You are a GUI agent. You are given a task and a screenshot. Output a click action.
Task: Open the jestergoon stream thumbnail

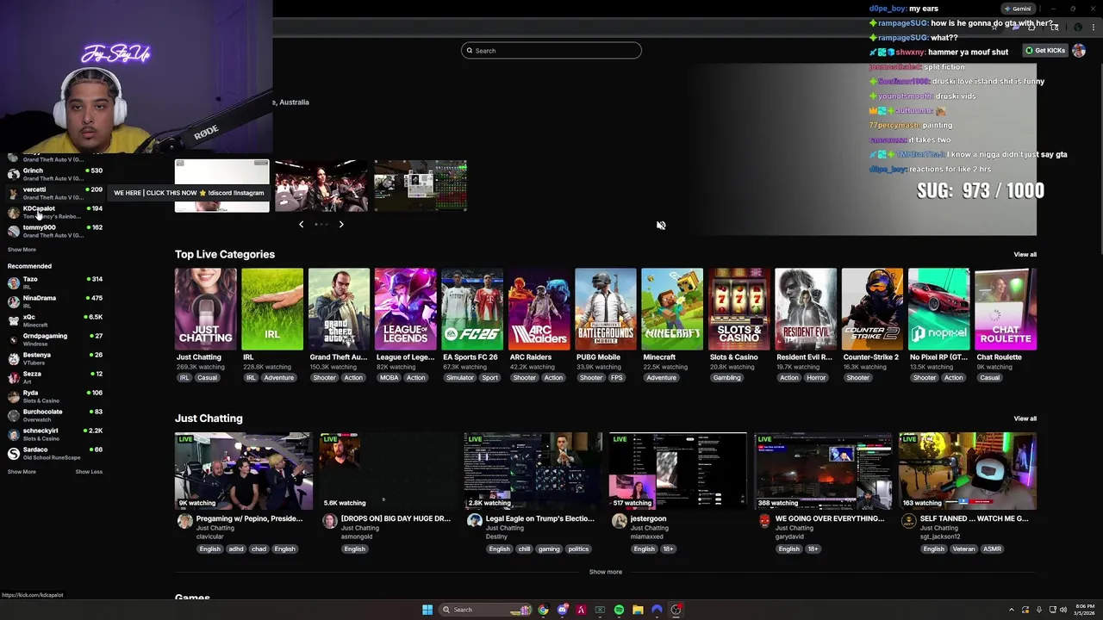tap(678, 471)
